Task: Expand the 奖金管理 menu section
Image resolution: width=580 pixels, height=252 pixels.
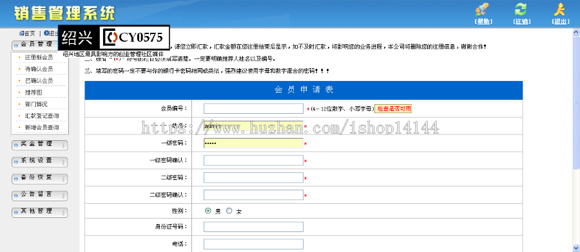Action: (x=40, y=145)
